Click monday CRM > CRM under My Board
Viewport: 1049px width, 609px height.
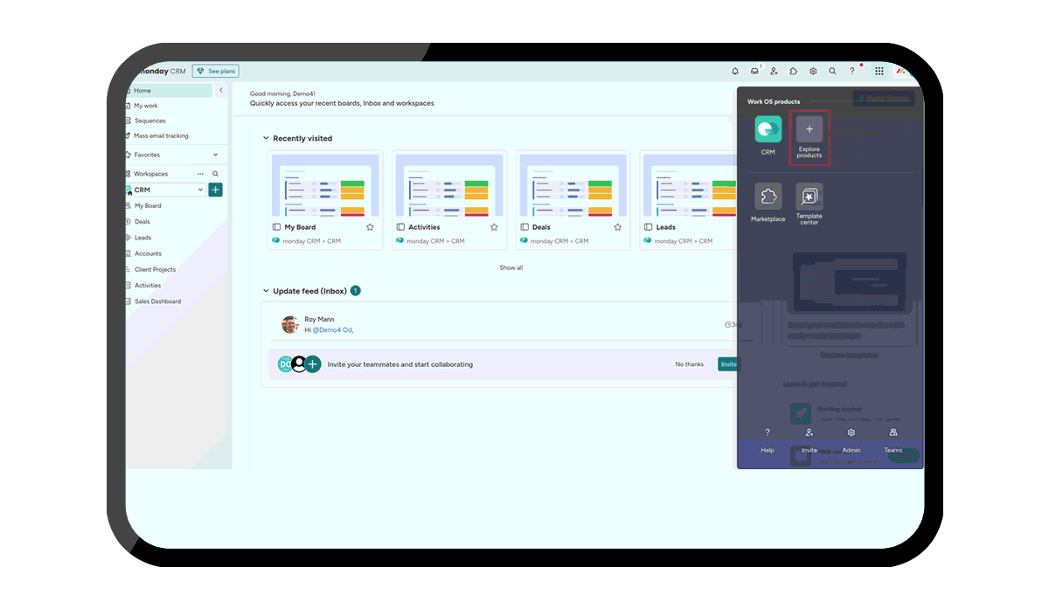pos(312,241)
